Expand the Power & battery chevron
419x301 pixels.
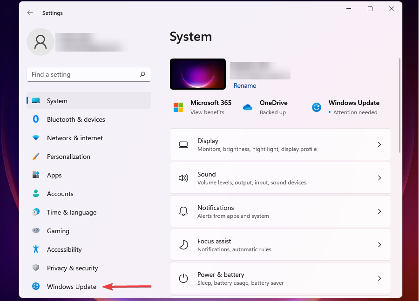tap(379, 278)
